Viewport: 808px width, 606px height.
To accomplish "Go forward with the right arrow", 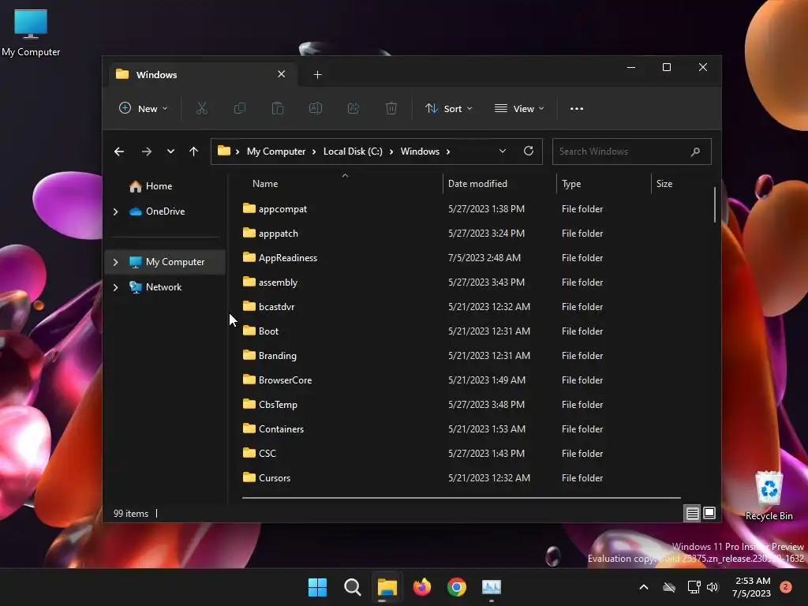I will 146,151.
